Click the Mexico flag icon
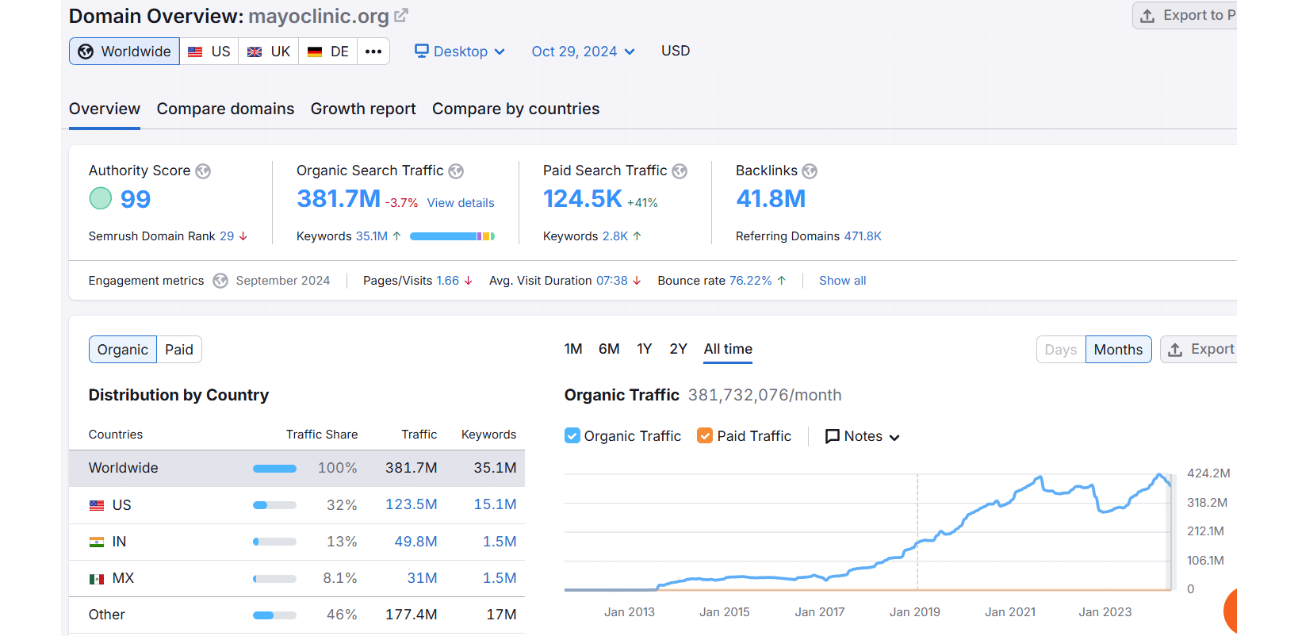 (x=97, y=579)
